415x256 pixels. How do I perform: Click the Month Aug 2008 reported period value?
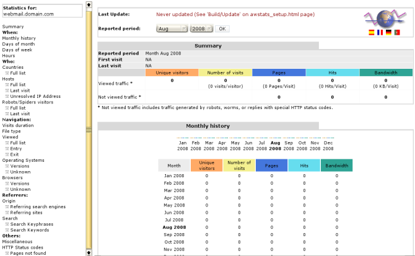pyautogui.click(x=163, y=53)
